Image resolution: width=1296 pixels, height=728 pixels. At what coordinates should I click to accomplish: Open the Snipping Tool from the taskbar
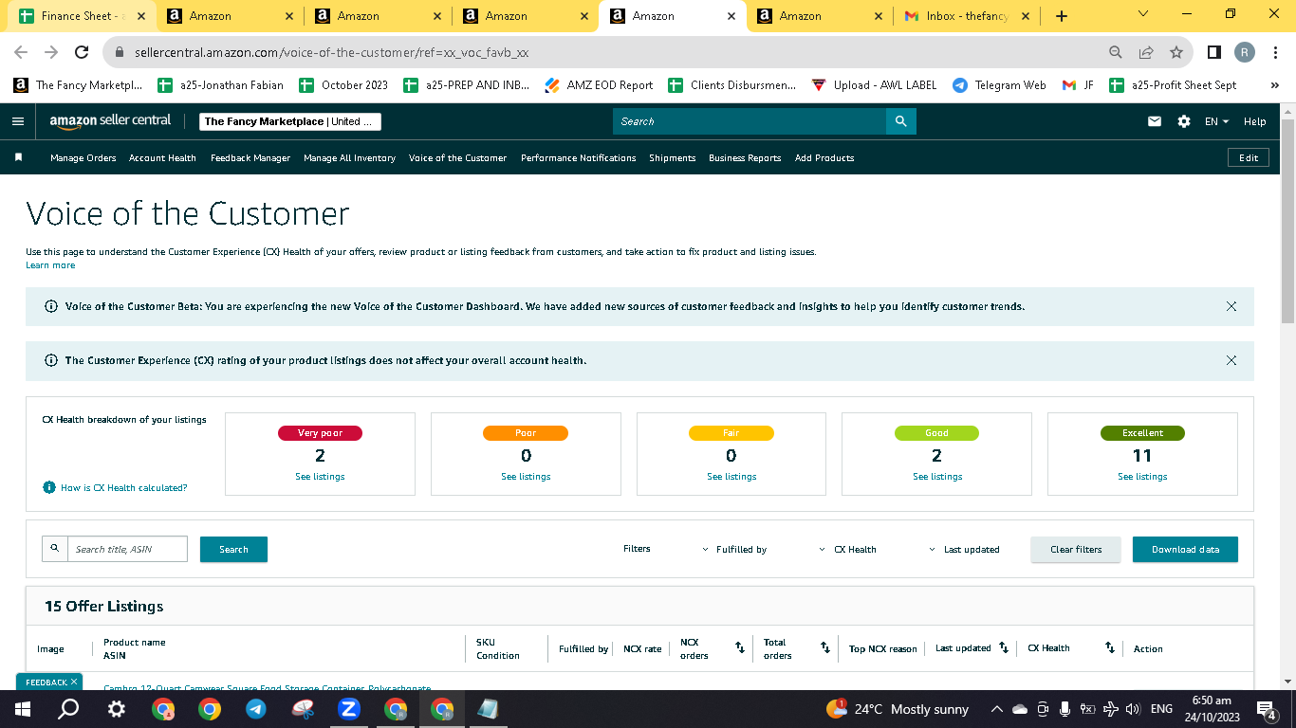pyautogui.click(x=302, y=709)
